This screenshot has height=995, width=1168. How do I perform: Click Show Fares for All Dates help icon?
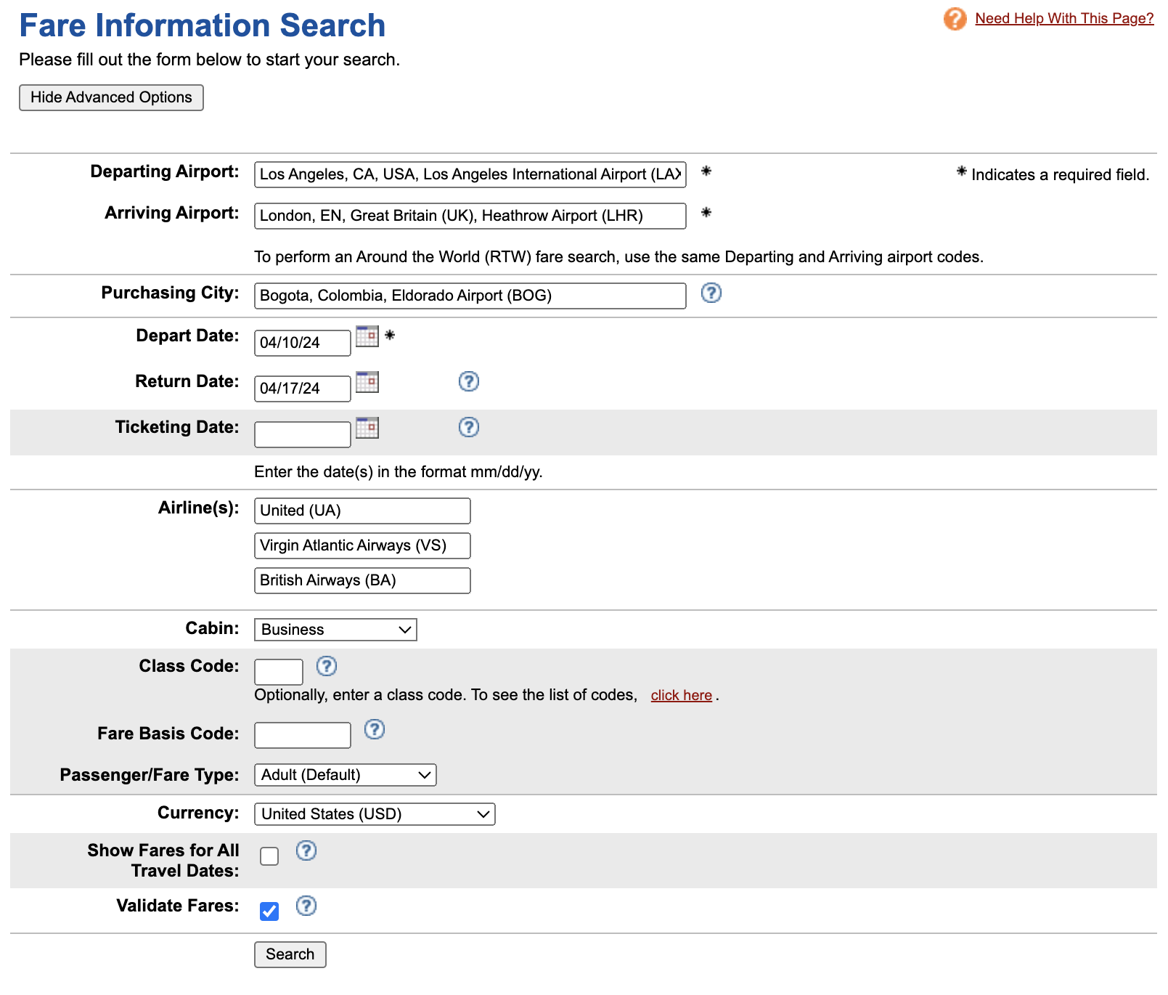coord(306,850)
